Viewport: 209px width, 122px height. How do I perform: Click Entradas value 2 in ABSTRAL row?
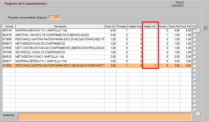[x=127, y=35]
